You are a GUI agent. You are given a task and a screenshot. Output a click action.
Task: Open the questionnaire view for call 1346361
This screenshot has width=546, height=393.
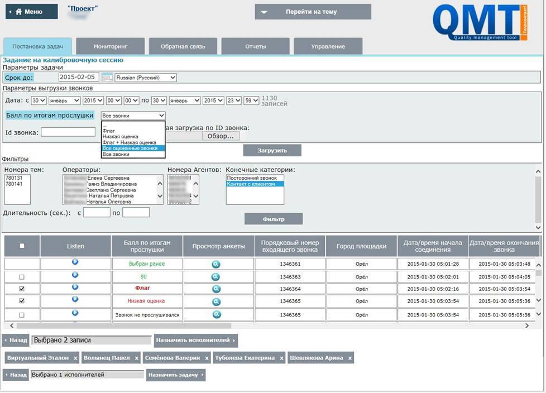216,264
